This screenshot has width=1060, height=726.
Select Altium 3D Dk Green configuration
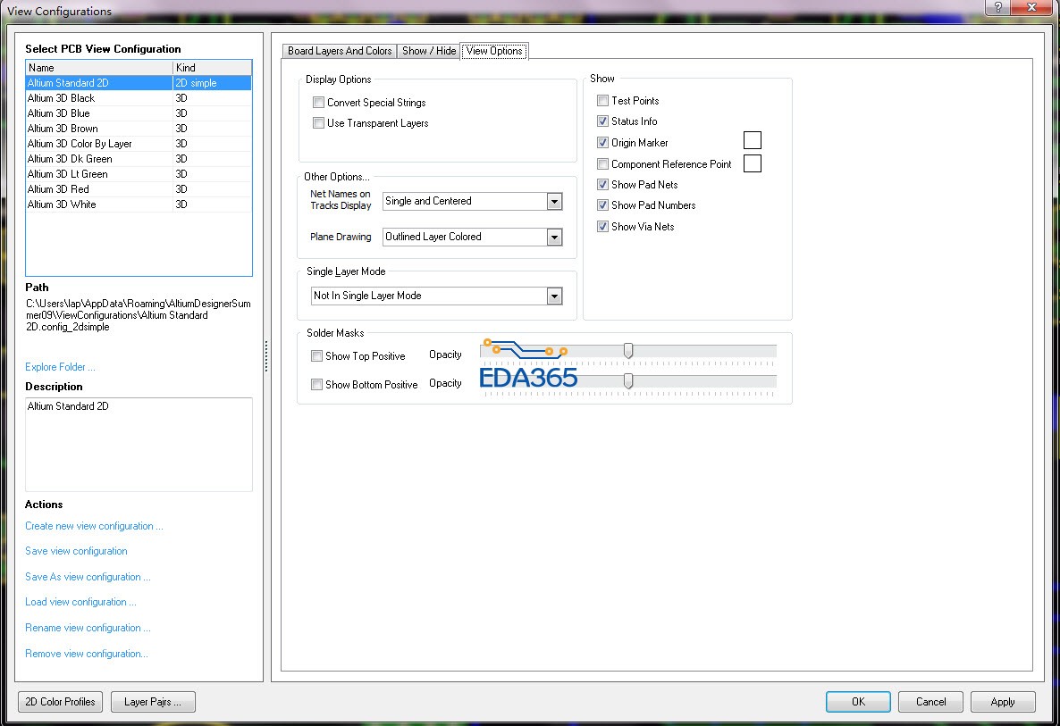(x=139, y=159)
